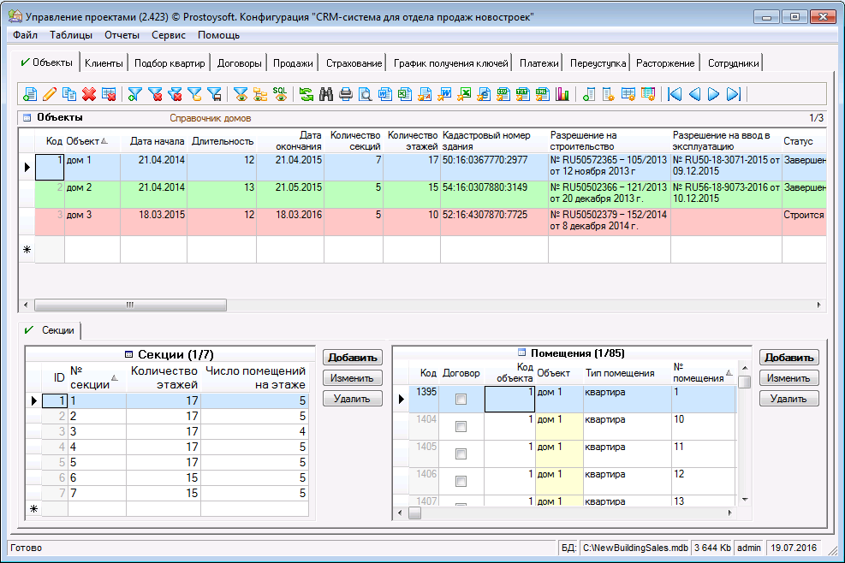Image resolution: width=845 pixels, height=563 pixels.
Task: Click the Объекты table horizontal scrollbar thumb
Action: [130, 305]
